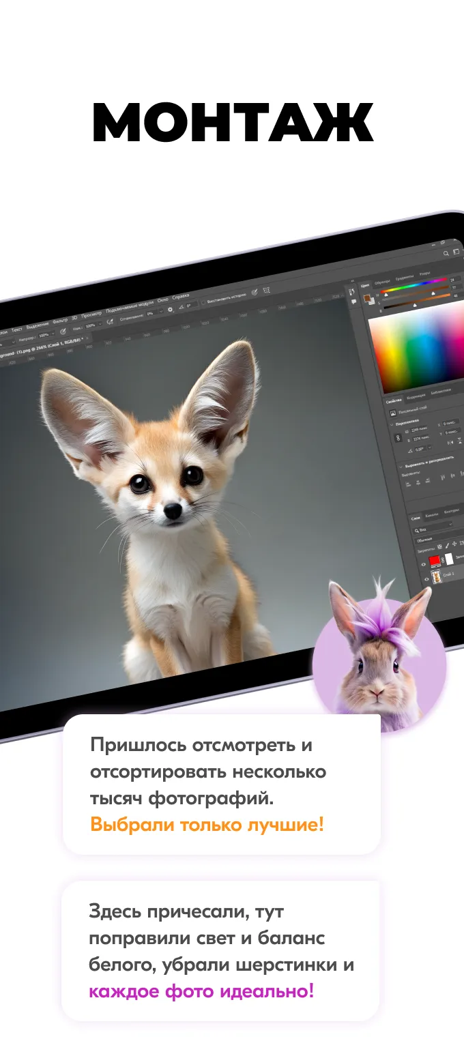Switch to the Образцы tab
Image resolution: width=464 pixels, height=1041 pixels.
(382, 282)
